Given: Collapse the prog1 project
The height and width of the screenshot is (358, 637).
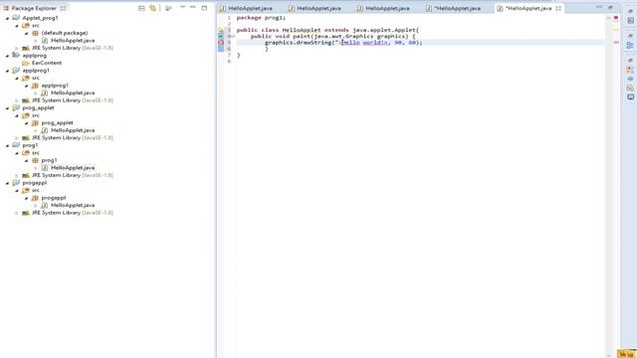Looking at the screenshot, I should (x=7, y=145).
